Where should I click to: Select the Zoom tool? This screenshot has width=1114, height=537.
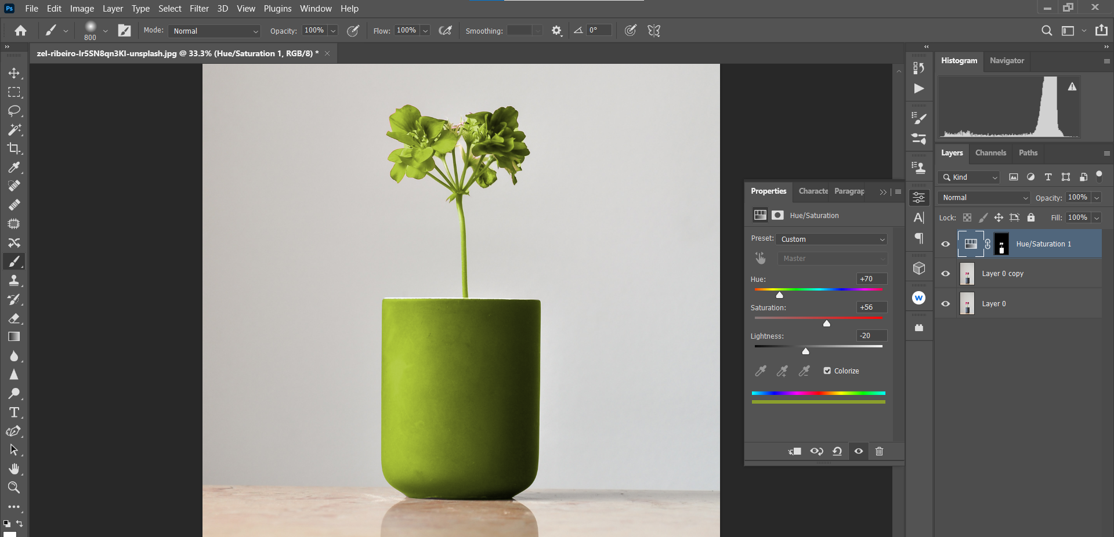click(x=14, y=488)
